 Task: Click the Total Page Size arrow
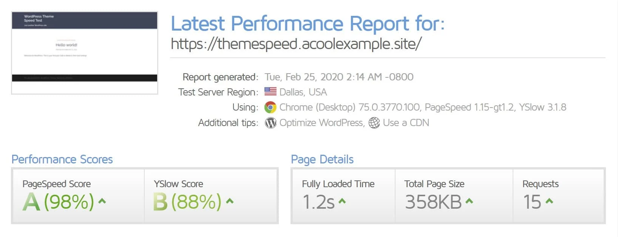tap(469, 201)
